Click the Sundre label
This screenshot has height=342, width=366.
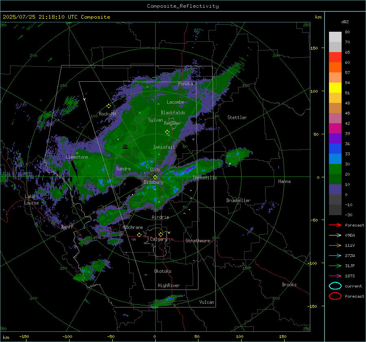123,169
